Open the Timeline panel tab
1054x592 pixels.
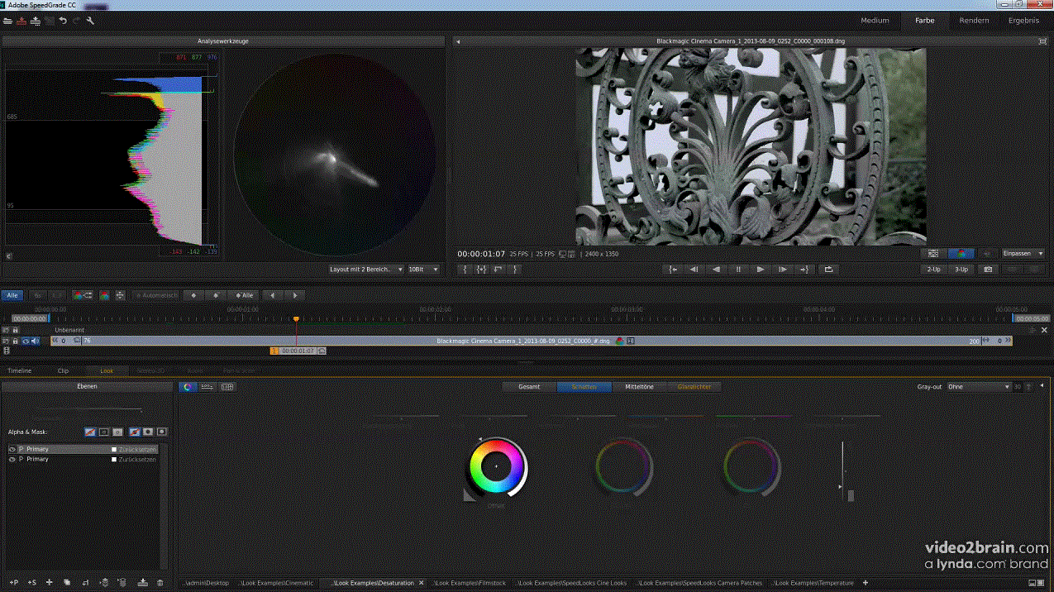pos(20,370)
